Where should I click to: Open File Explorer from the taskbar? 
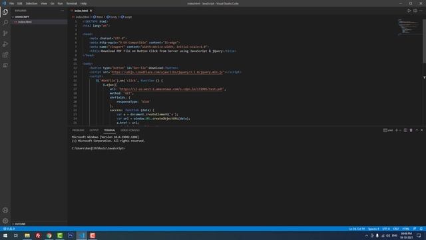27,235
